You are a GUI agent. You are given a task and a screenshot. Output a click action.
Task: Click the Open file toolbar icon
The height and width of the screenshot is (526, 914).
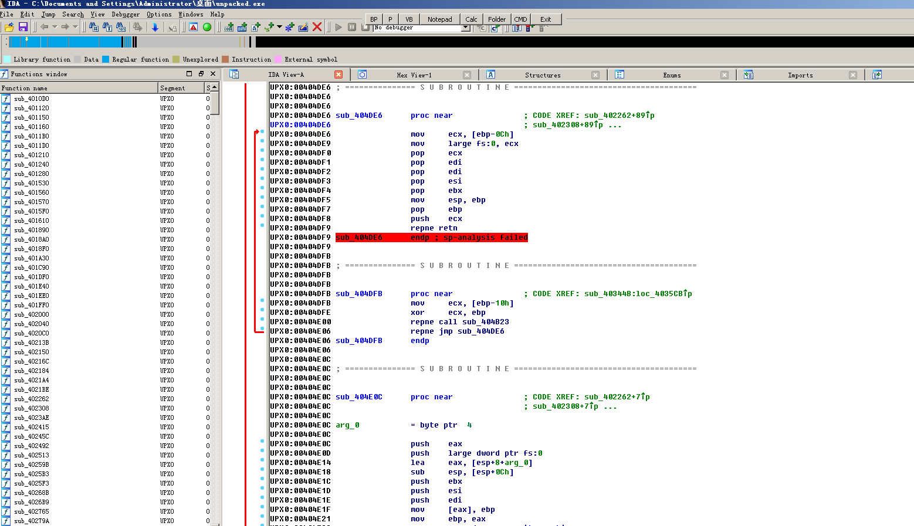(x=9, y=27)
